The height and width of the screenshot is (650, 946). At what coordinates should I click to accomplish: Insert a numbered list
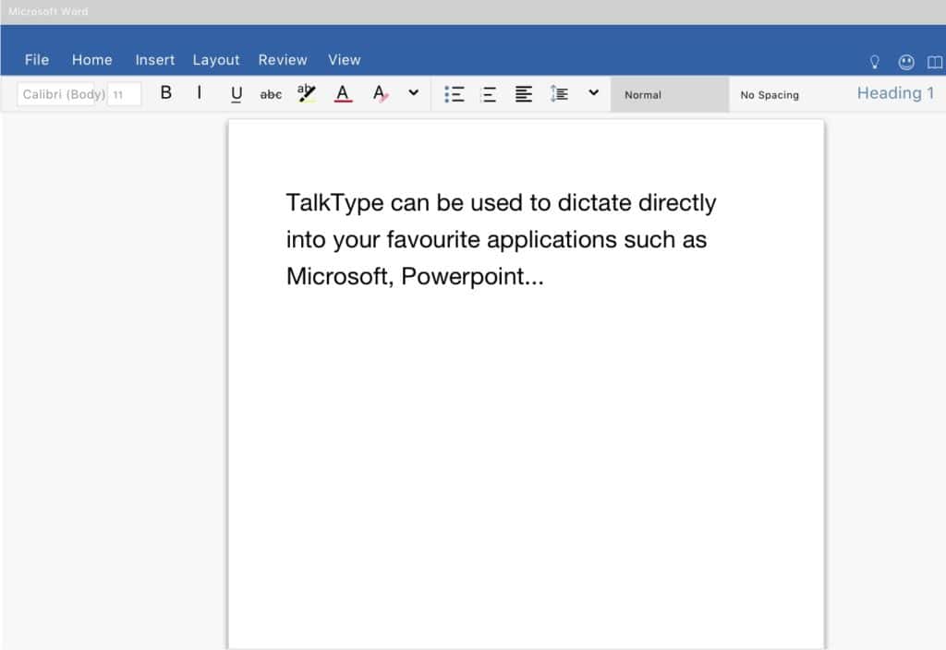point(489,94)
